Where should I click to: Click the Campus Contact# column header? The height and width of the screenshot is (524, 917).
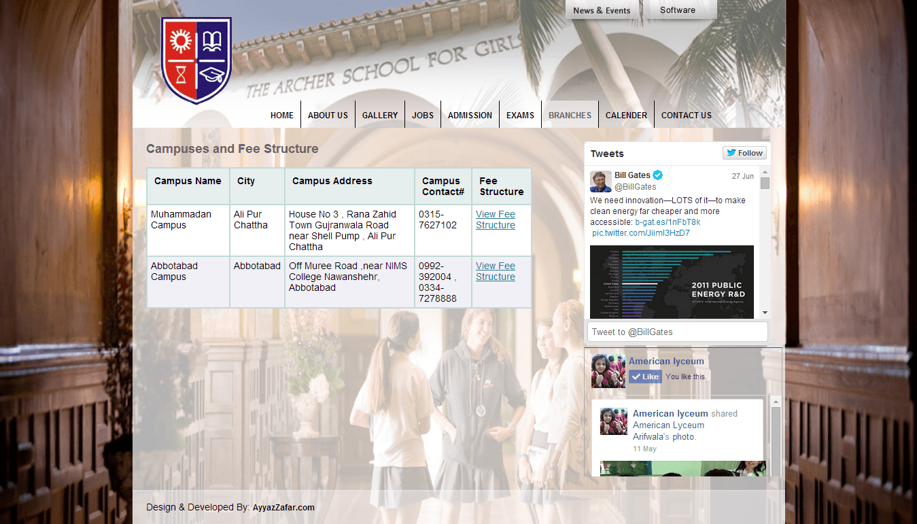coord(443,186)
